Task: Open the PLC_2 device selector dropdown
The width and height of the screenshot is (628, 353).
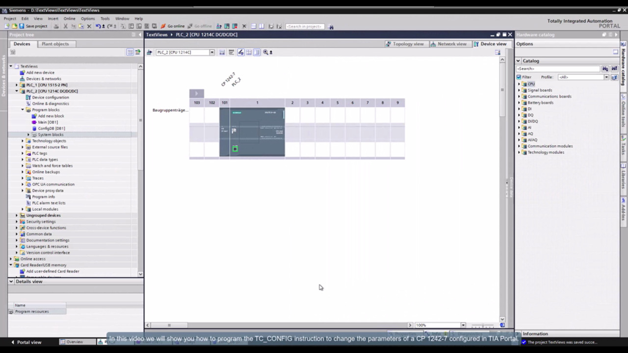Action: pos(212,52)
